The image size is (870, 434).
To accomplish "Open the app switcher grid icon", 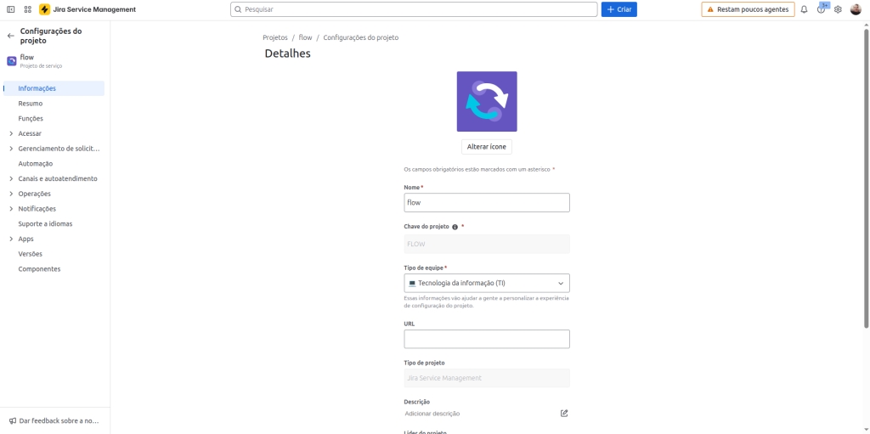I will pos(28,9).
